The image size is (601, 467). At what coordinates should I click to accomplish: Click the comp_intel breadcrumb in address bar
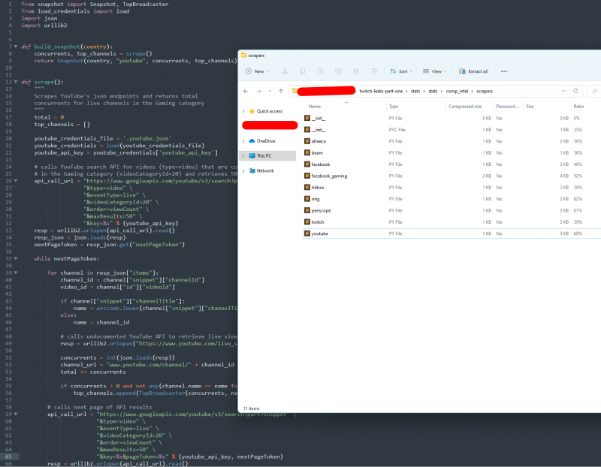tap(458, 91)
